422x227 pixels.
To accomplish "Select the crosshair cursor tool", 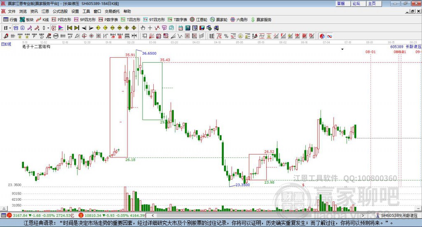I will (x=150, y=28).
